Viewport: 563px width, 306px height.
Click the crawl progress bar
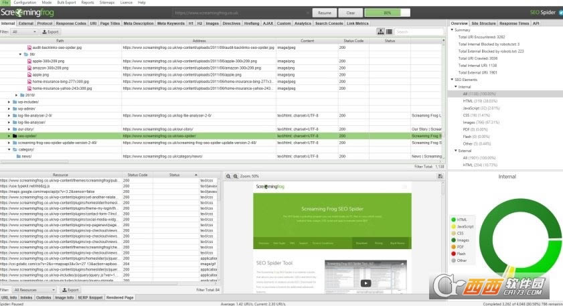(x=387, y=13)
